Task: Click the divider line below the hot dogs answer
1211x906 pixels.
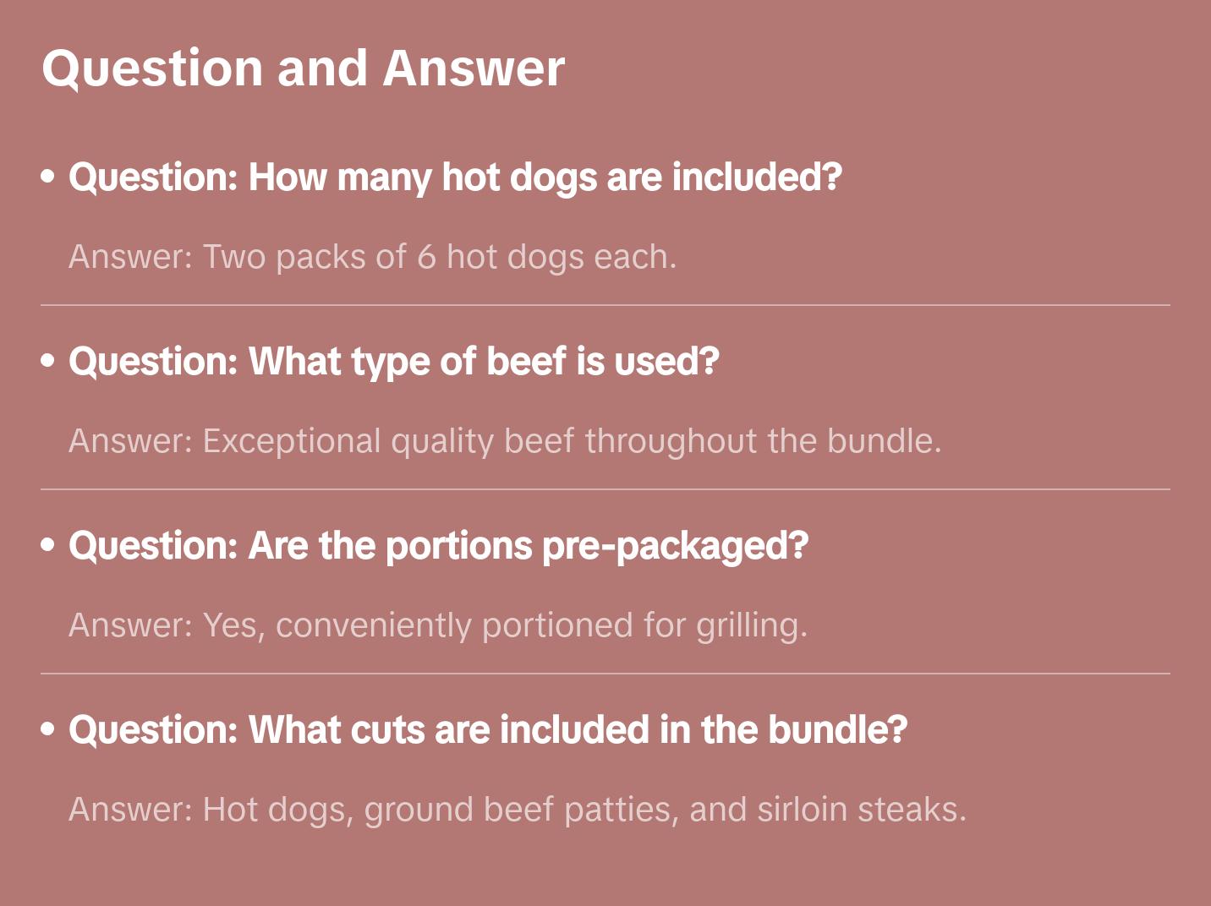Action: [605, 305]
